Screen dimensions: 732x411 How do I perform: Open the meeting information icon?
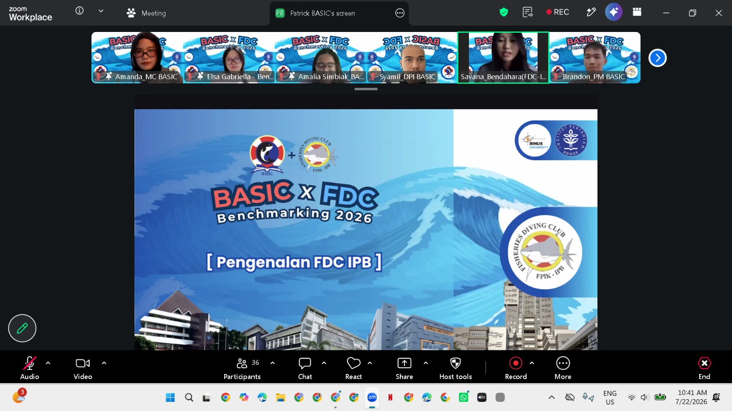click(80, 11)
